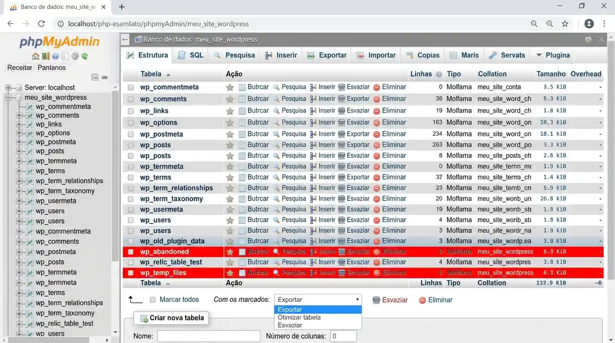Open the Com os marcados dropdown
This screenshot has width=615, height=343.
coord(318,300)
